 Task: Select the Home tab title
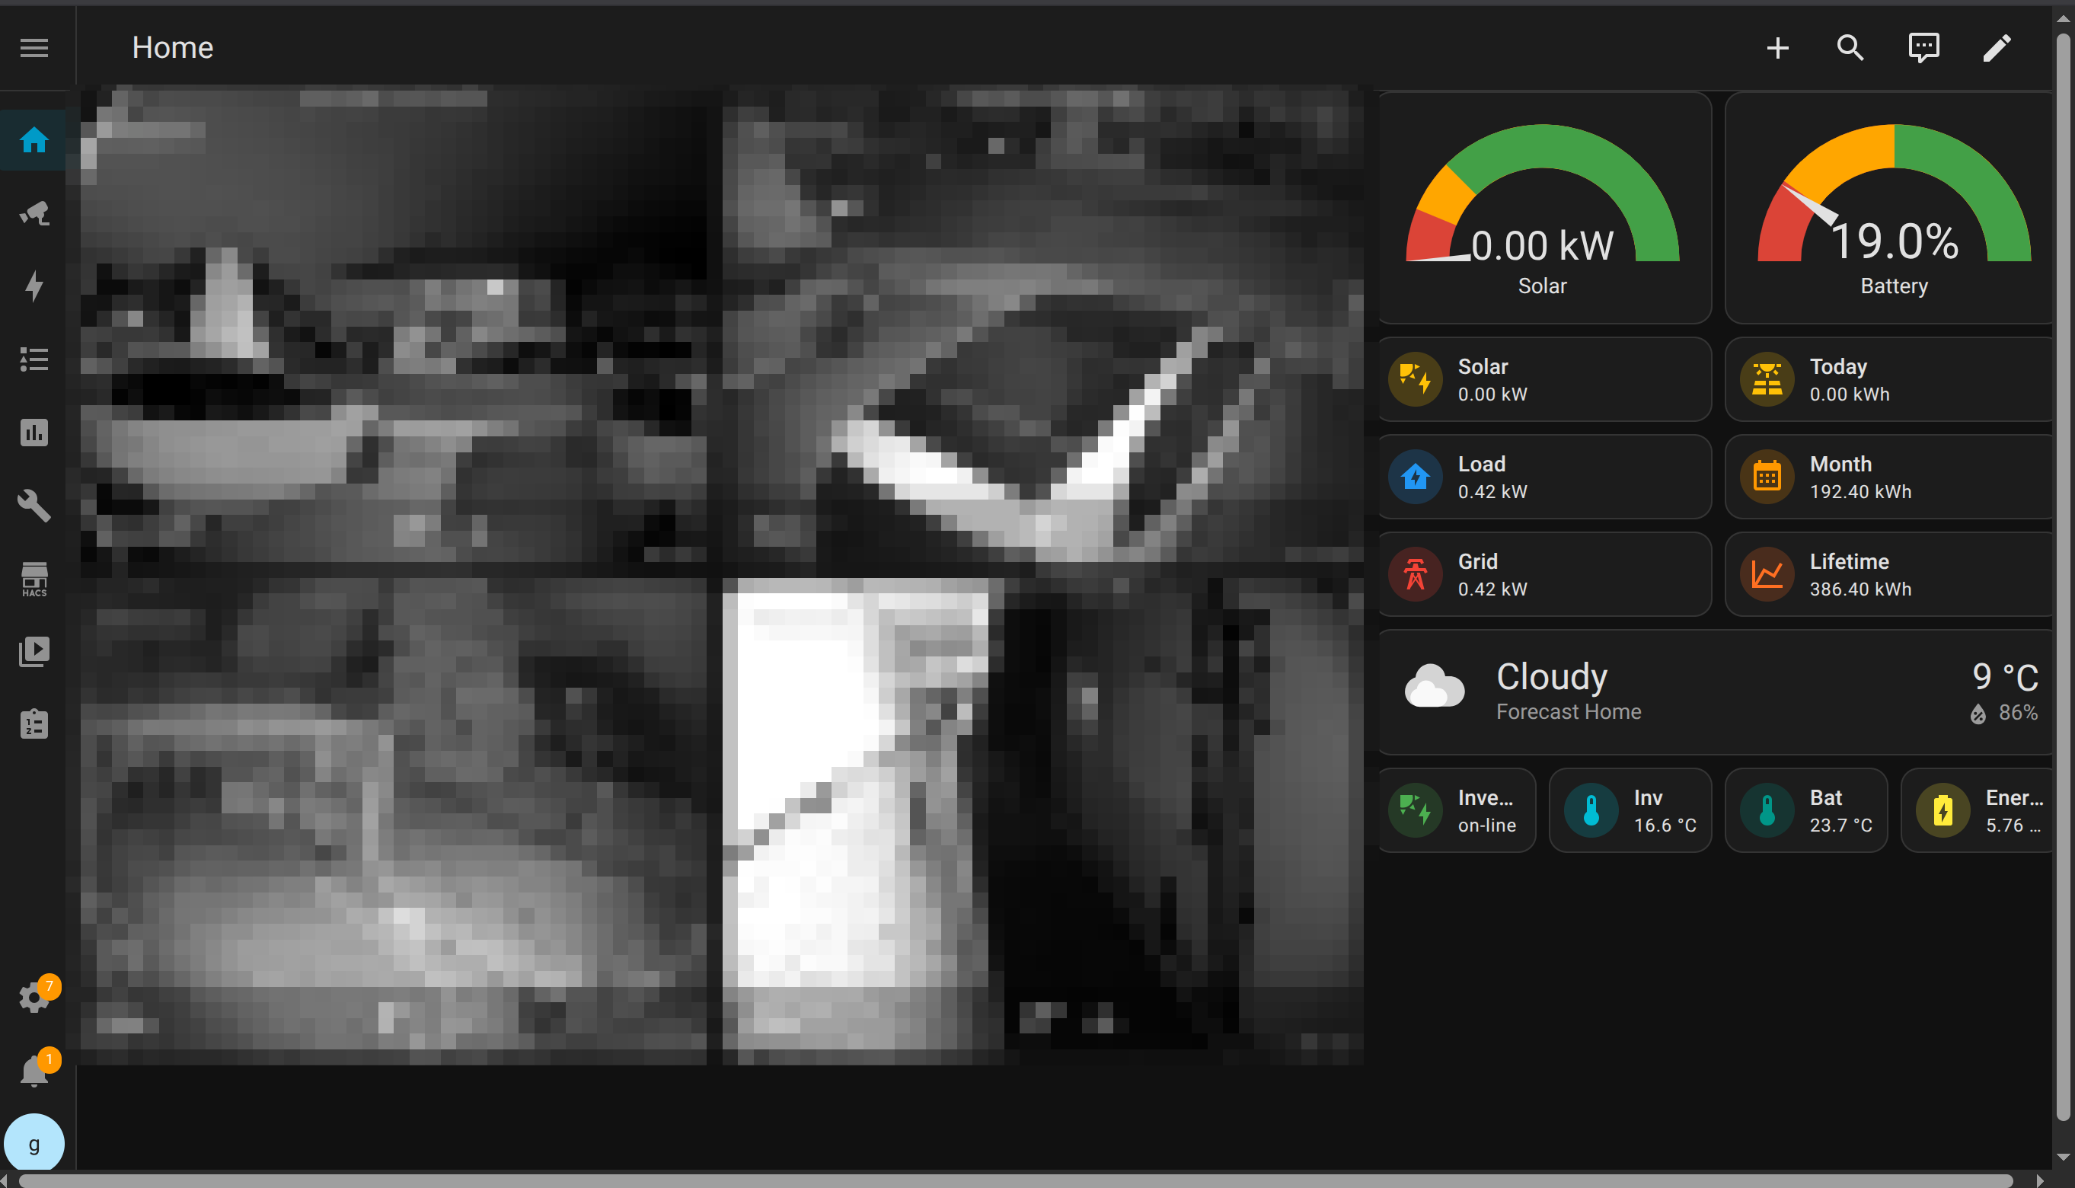(172, 47)
